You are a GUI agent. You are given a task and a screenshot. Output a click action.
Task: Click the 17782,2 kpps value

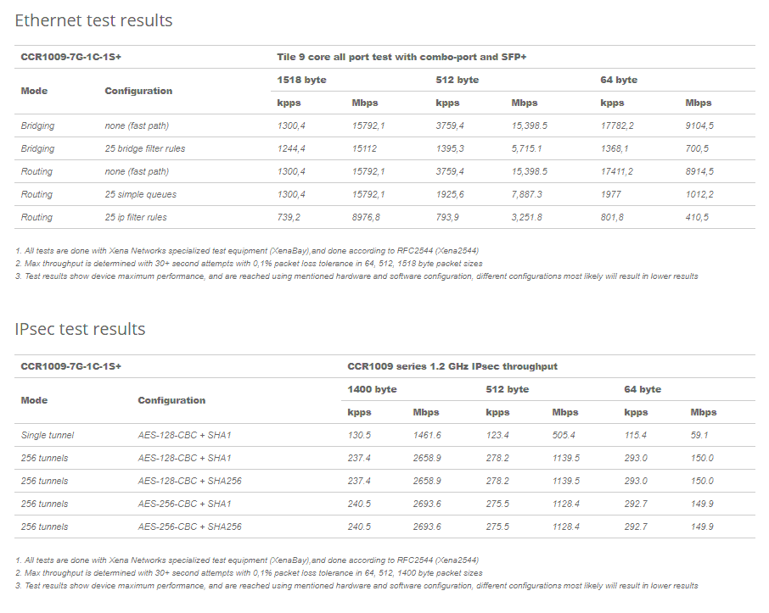617,126
